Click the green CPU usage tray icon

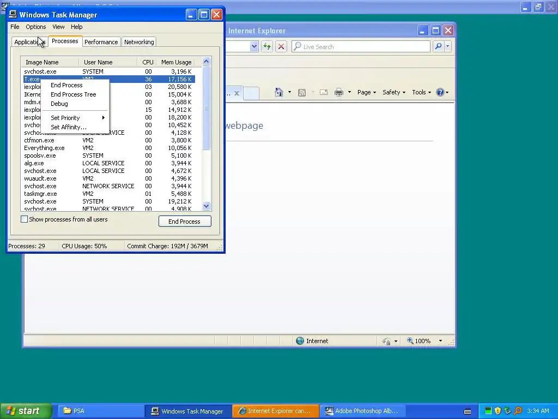point(488,411)
